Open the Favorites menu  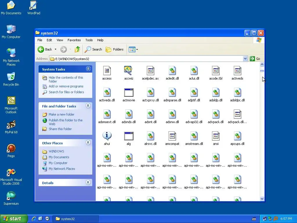pyautogui.click(x=74, y=40)
